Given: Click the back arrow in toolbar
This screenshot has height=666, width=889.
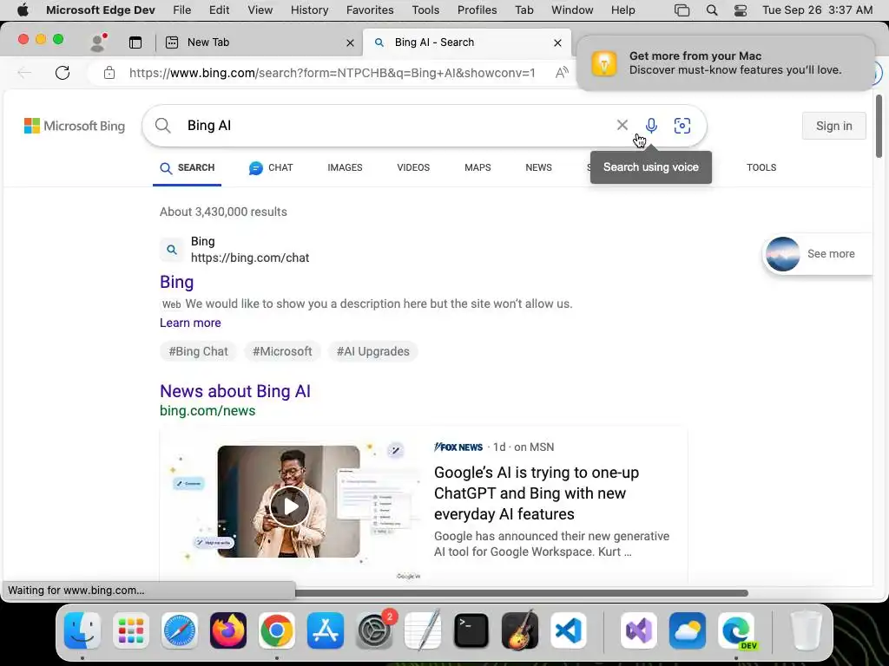Looking at the screenshot, I should pyautogui.click(x=24, y=73).
